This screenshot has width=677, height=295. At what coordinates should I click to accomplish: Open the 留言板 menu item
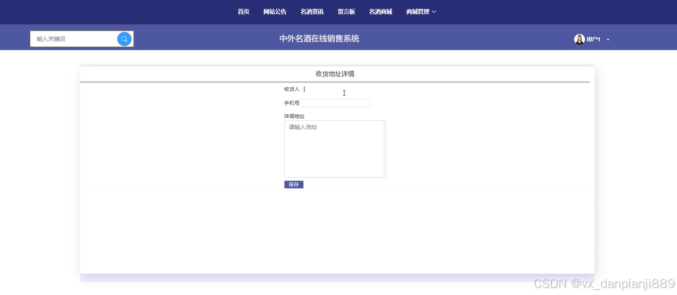[346, 12]
